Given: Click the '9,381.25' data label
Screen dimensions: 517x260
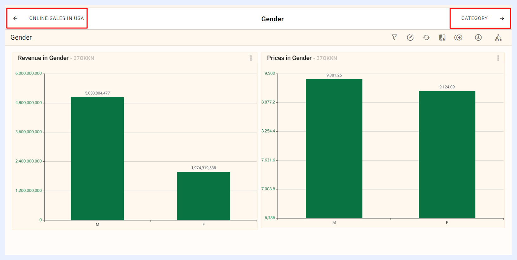Looking at the screenshot, I should click(x=334, y=75).
